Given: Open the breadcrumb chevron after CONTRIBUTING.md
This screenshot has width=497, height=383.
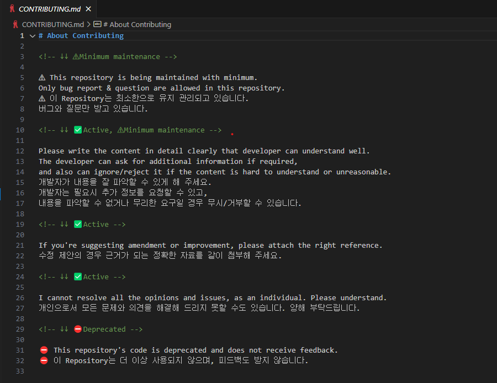Looking at the screenshot, I should point(88,24).
